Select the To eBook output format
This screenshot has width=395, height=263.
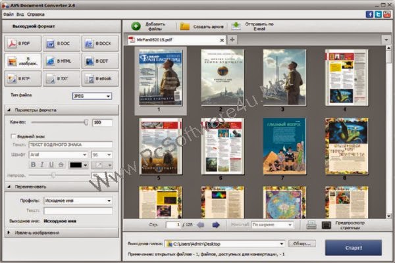point(100,78)
